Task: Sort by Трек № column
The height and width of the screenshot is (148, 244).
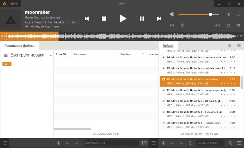Action: 62,54
